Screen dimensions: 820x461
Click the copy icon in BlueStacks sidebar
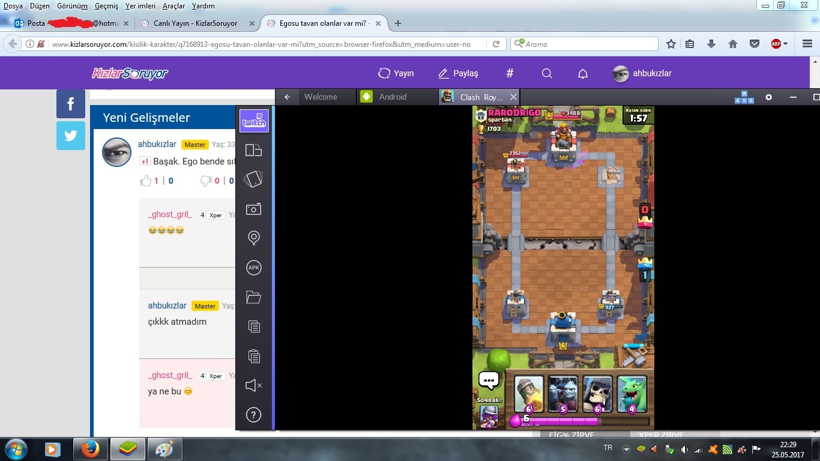[254, 327]
